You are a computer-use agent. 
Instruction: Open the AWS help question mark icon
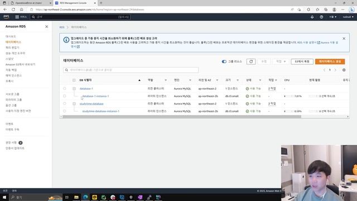coord(321,17)
